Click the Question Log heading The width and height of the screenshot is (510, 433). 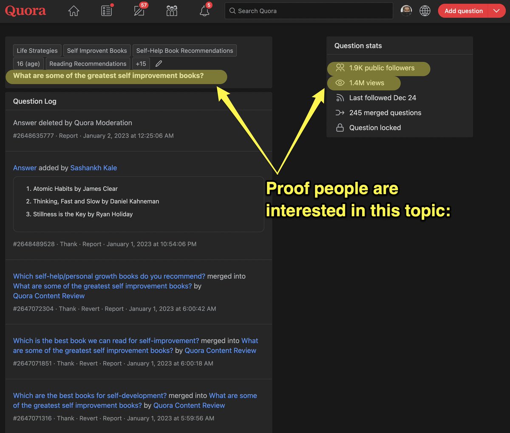pos(35,101)
